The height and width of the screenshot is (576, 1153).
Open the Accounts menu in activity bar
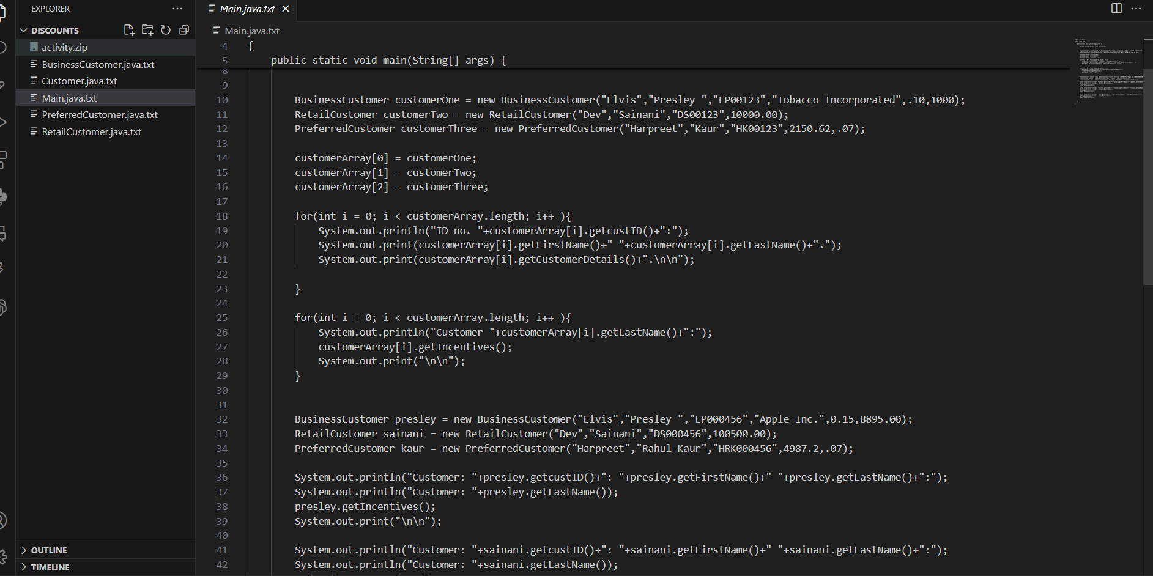tap(2, 520)
